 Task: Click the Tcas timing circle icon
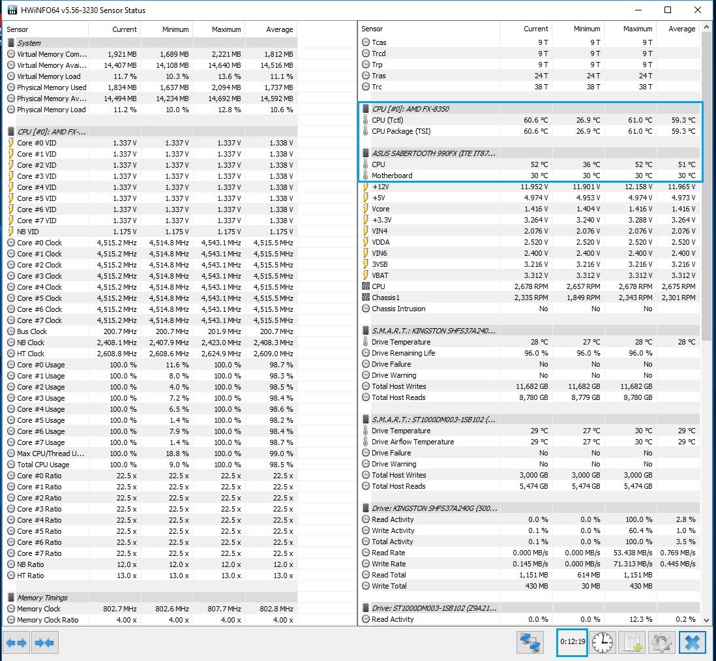[x=365, y=42]
